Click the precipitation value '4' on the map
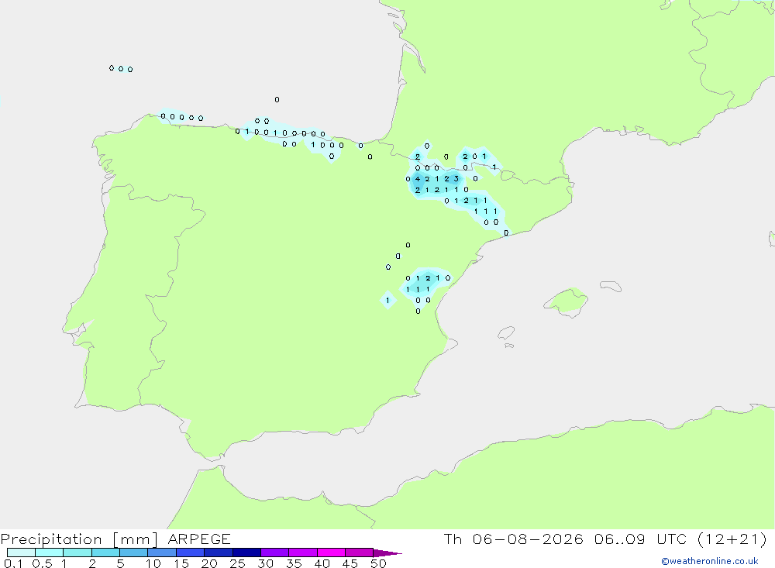Viewport: 775px width, 568px height. tap(418, 179)
